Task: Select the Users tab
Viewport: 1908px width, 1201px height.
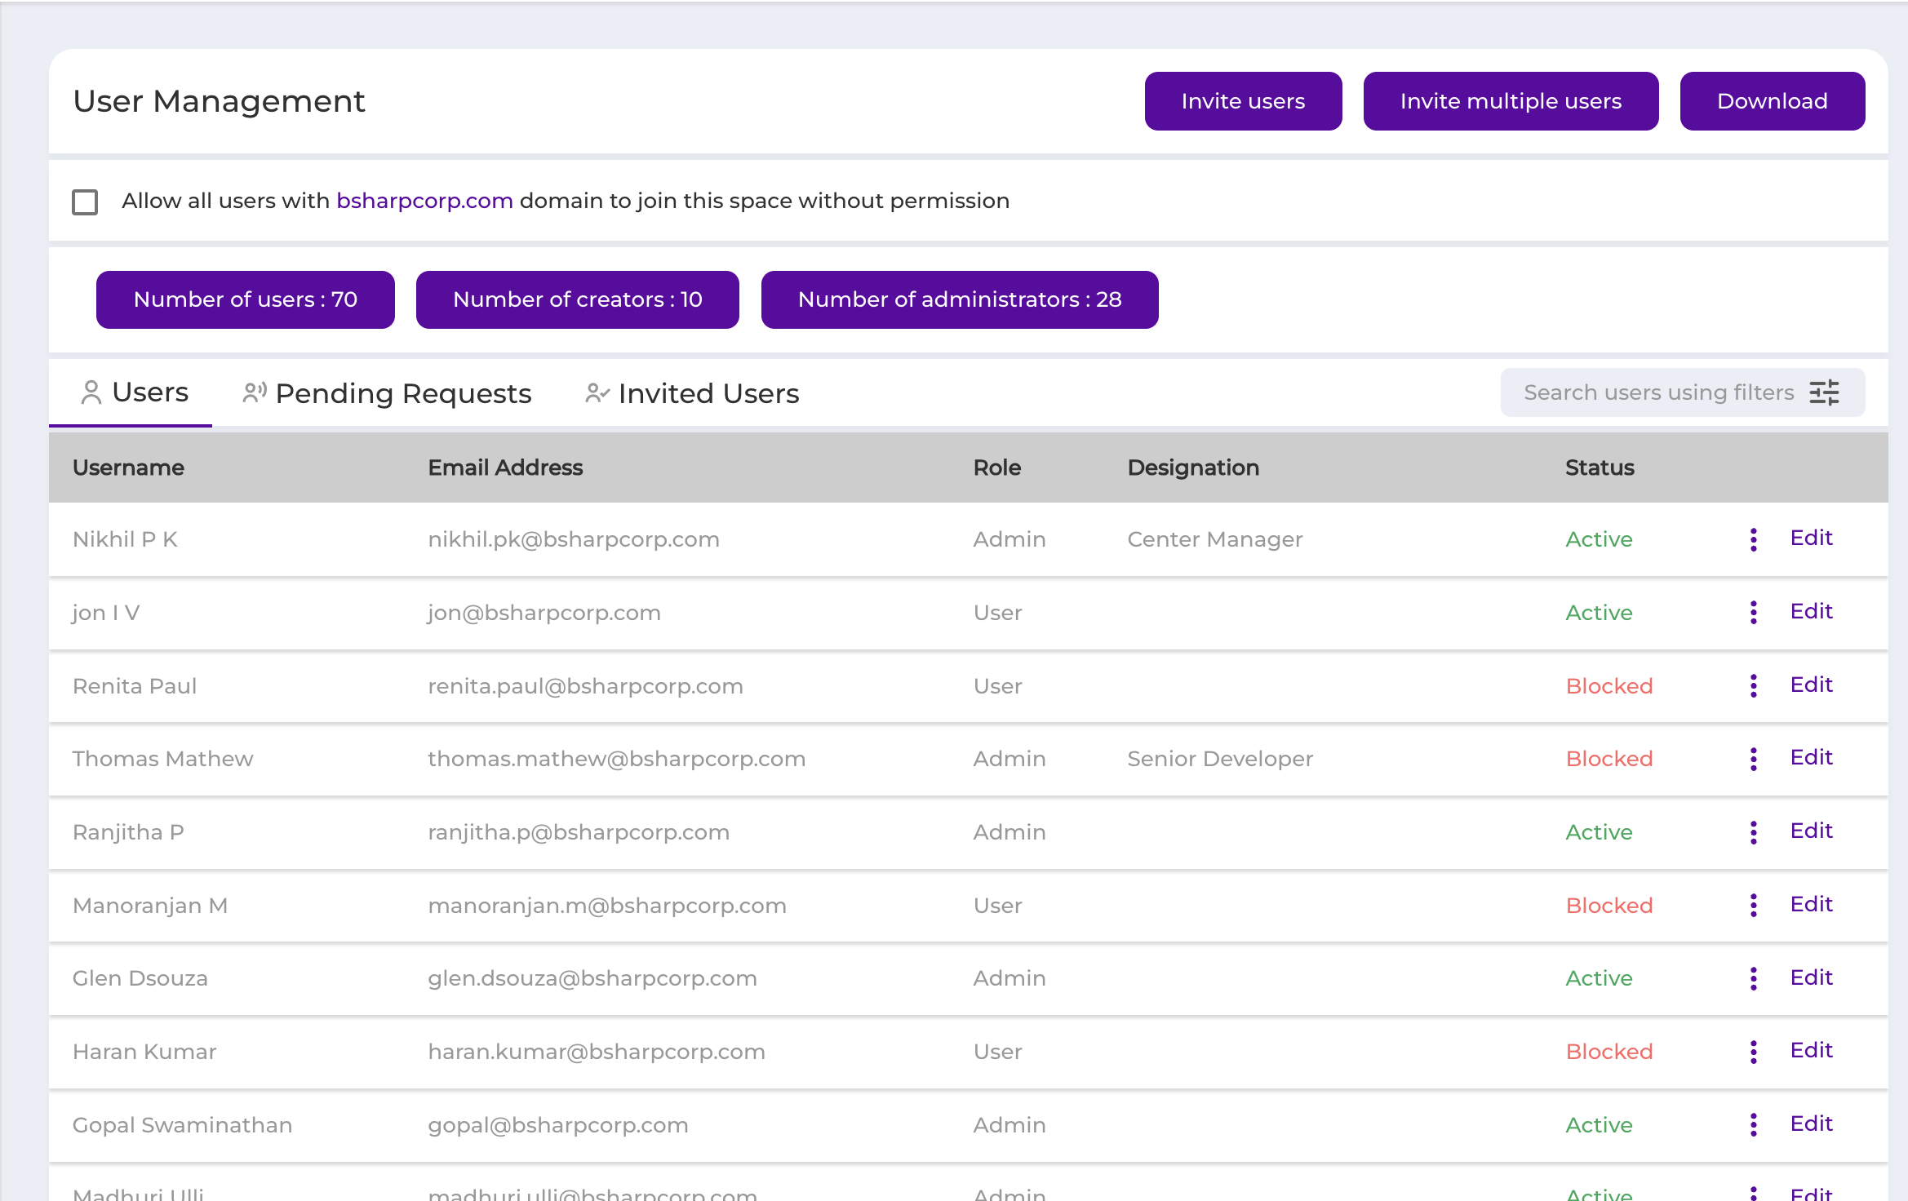Action: 134,392
